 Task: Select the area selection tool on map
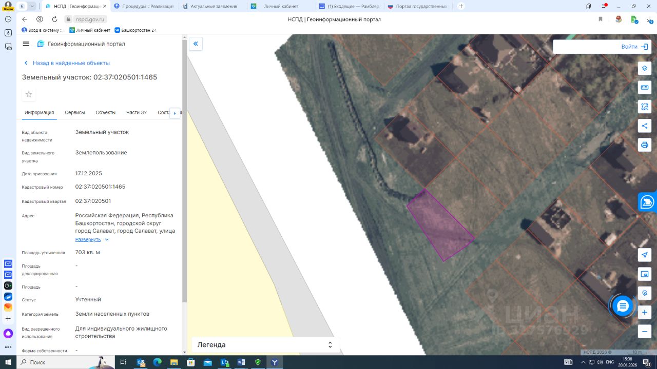(645, 107)
